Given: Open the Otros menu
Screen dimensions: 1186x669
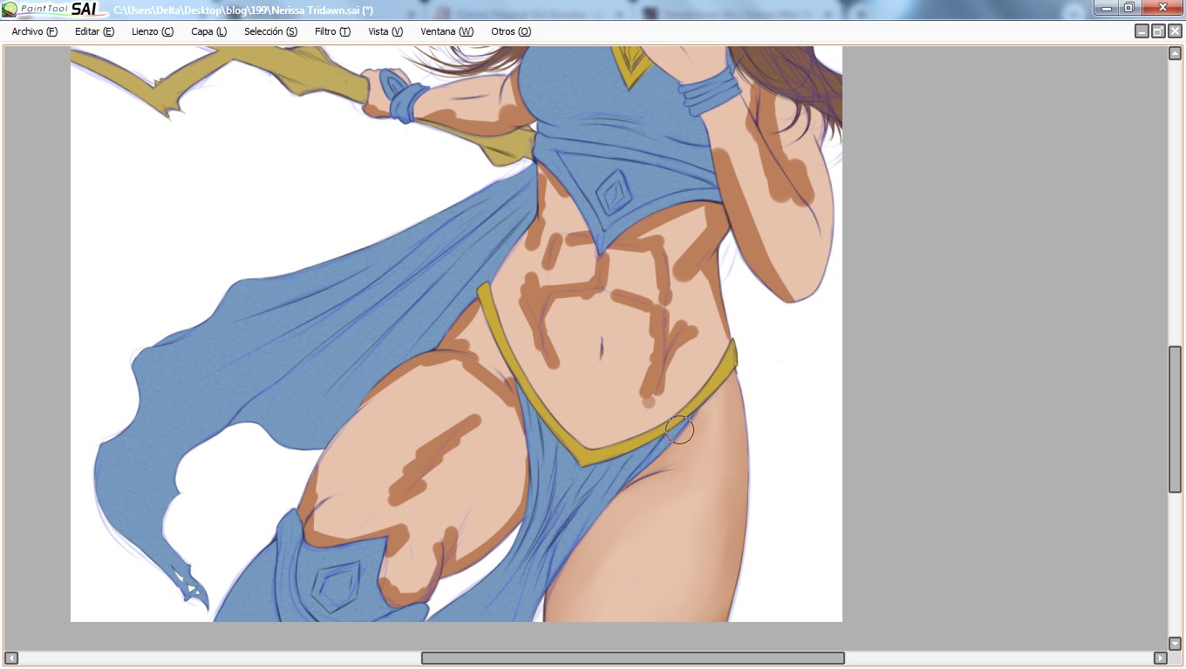Looking at the screenshot, I should pyautogui.click(x=511, y=31).
